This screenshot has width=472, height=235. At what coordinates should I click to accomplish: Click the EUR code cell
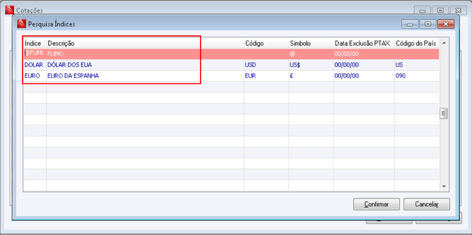pyautogui.click(x=266, y=76)
